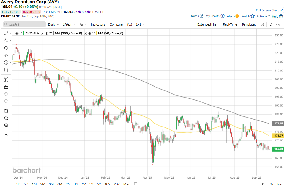Toggle visibility of MA 200 line
This screenshot has height=186, width=284.
(46, 34)
